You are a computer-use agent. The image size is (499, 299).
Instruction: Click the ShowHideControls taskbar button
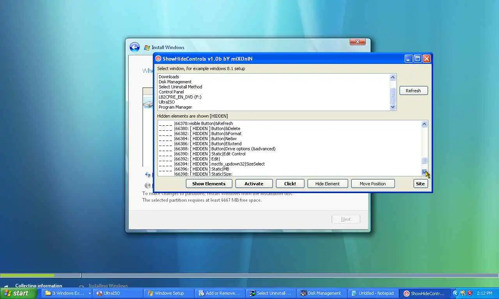(x=424, y=293)
